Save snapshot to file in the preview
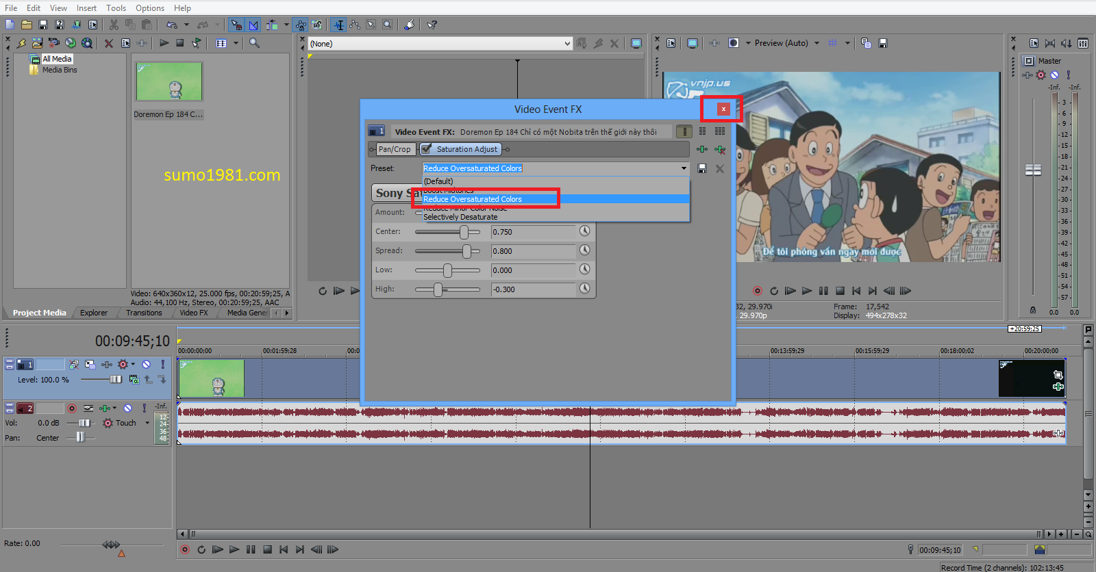 883,43
